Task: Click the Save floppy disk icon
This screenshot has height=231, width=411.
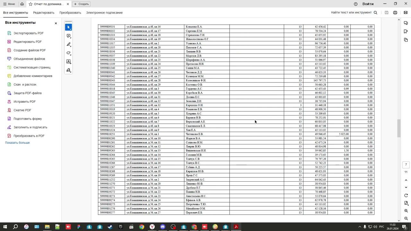Action: pos(387,13)
